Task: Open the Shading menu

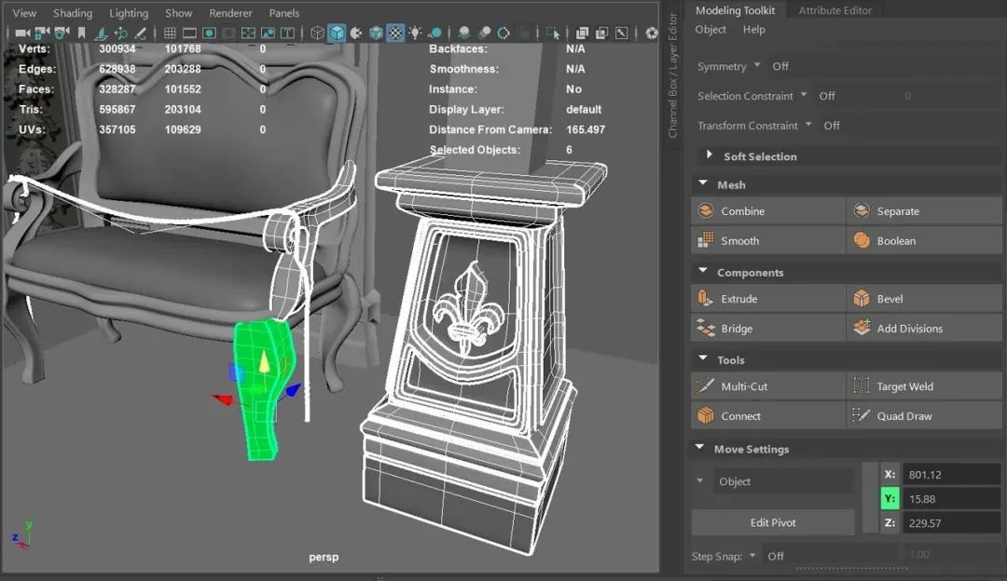Action: tap(72, 13)
